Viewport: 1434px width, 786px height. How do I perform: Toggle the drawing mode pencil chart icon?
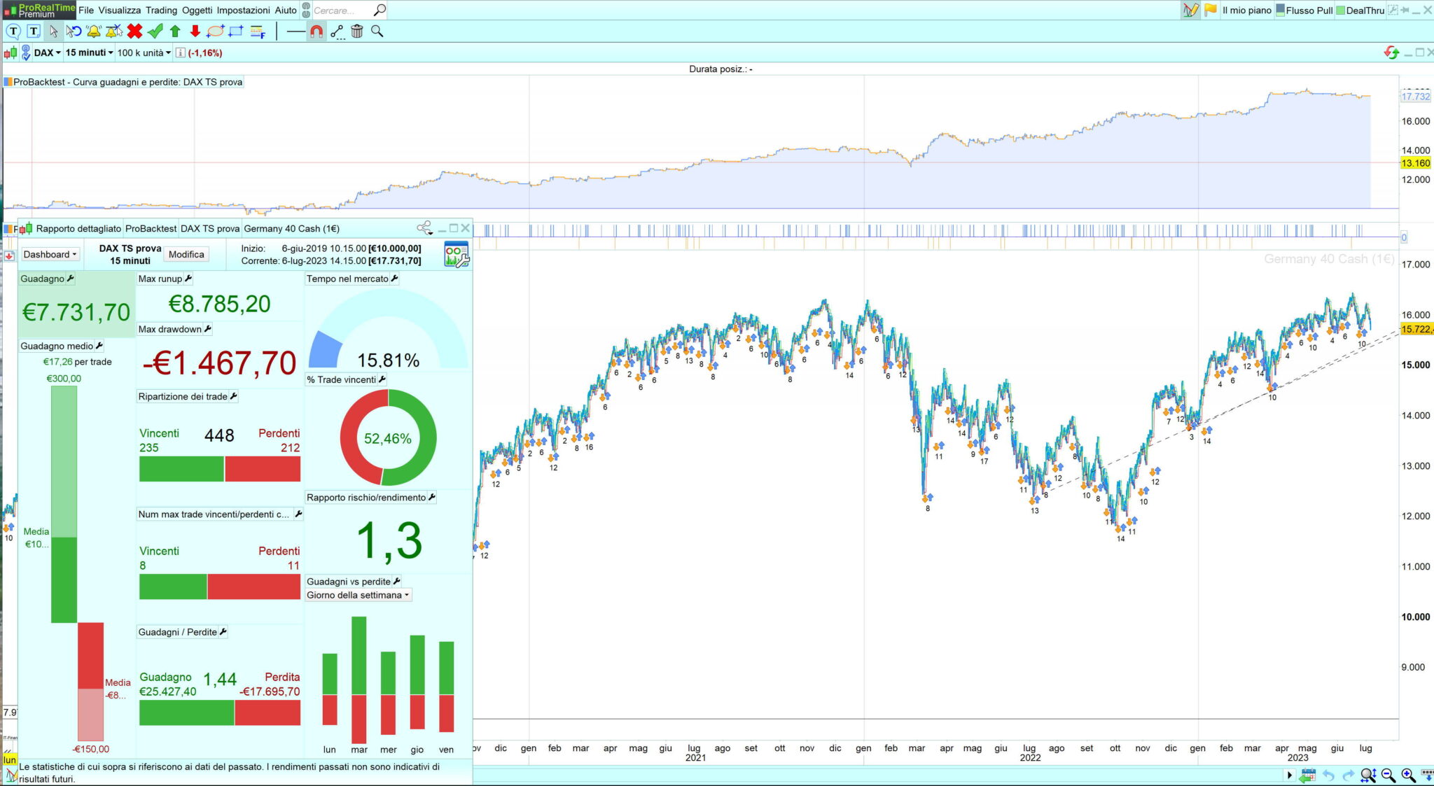pos(1190,10)
